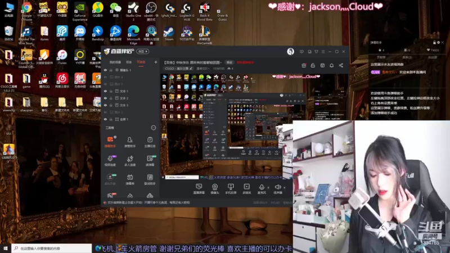The width and height of the screenshot is (450, 253).
Task: Open the 视频连麦 tool
Action: 110,161
